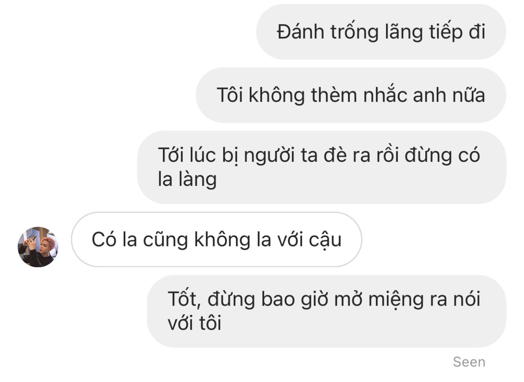Click the word "Tốt," in the last bubble
Viewport: 524px width, 382px height.
click(x=185, y=299)
